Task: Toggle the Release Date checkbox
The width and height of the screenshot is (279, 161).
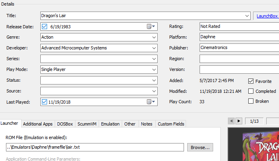Action: 44,27
